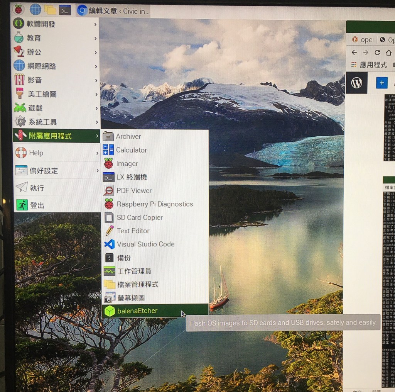The width and height of the screenshot is (395, 392).
Task: Open the 遊戲 games category
Action: click(35, 108)
